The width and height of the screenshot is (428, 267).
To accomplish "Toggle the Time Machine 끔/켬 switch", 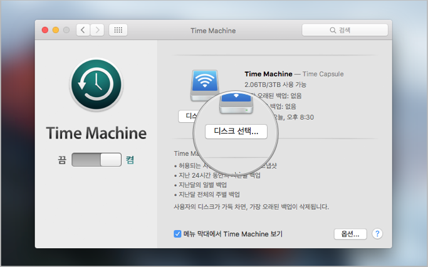I will point(97,160).
